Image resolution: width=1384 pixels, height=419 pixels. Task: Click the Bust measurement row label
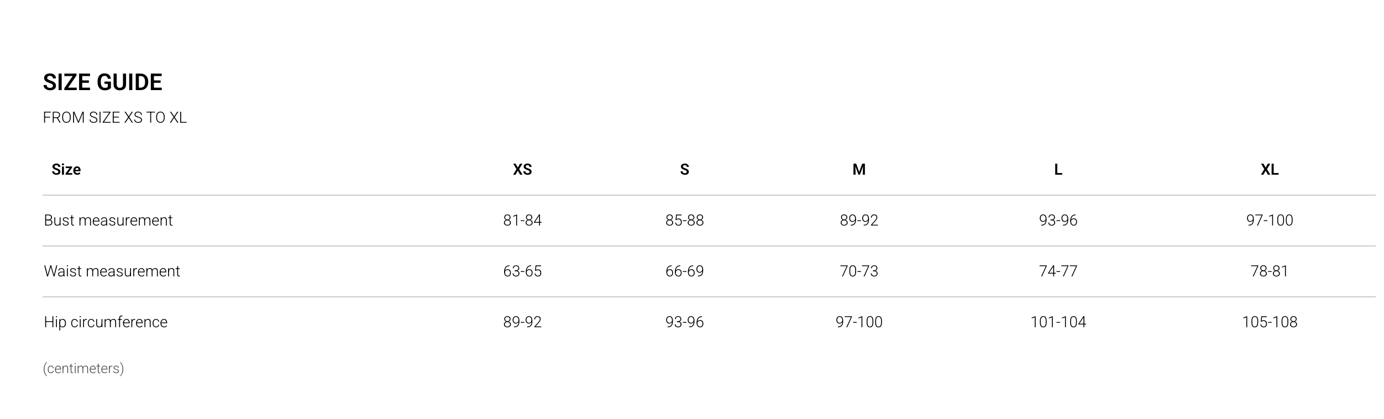click(x=108, y=220)
